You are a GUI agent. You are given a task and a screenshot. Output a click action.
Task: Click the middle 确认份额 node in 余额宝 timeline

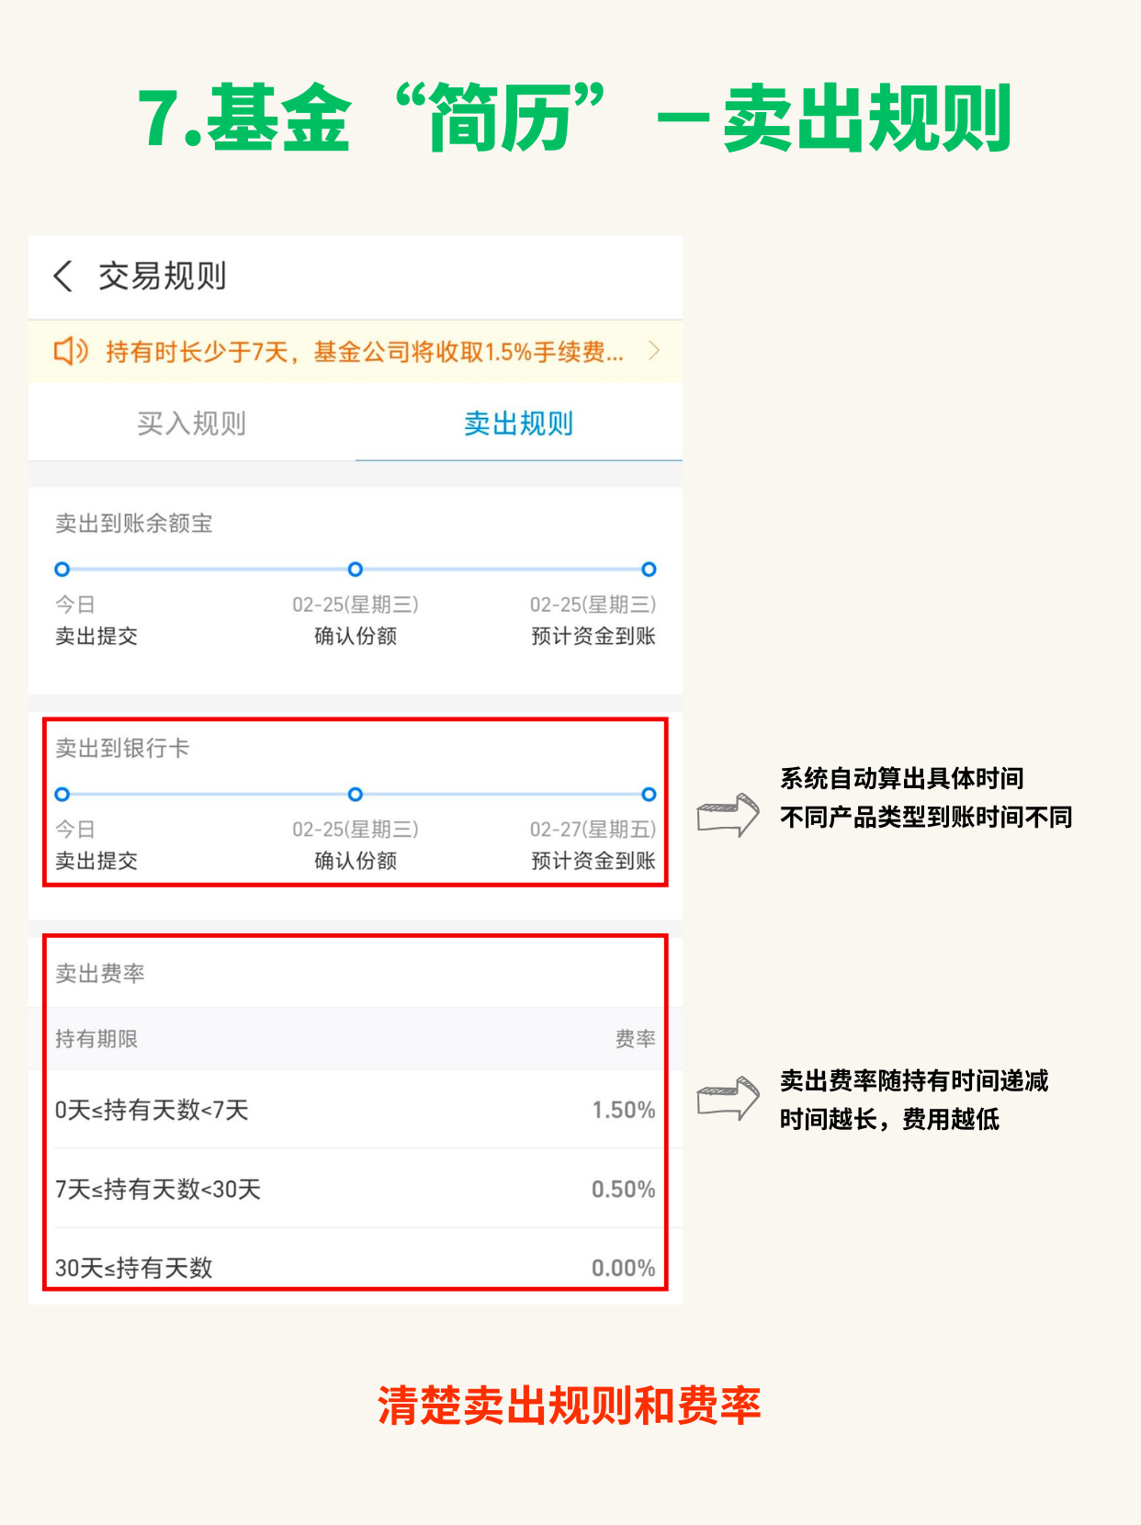click(356, 570)
